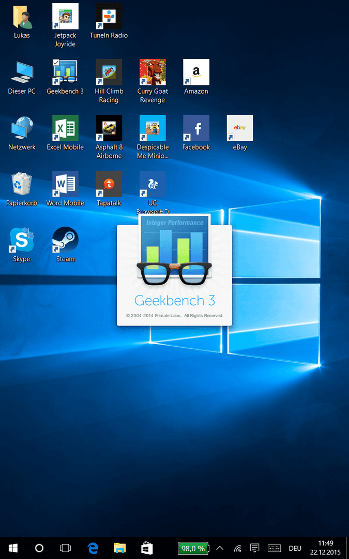Launch Microsoft Edge from taskbar

click(93, 548)
